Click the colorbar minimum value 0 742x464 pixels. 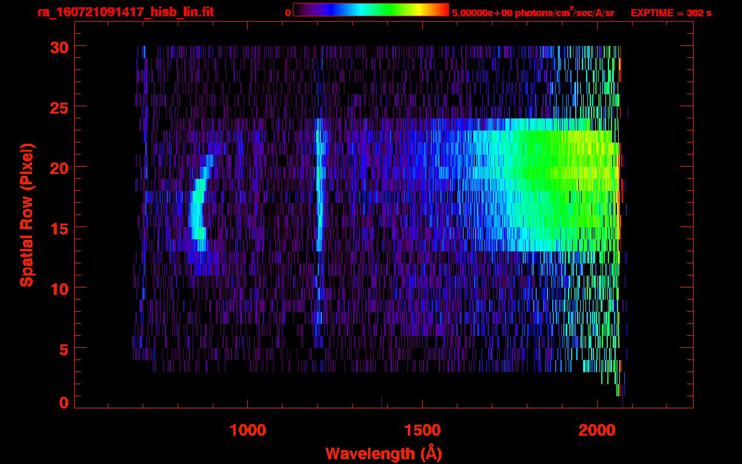point(288,13)
